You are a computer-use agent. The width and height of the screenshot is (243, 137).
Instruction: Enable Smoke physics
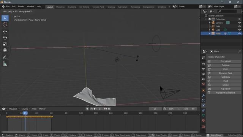click(224, 85)
